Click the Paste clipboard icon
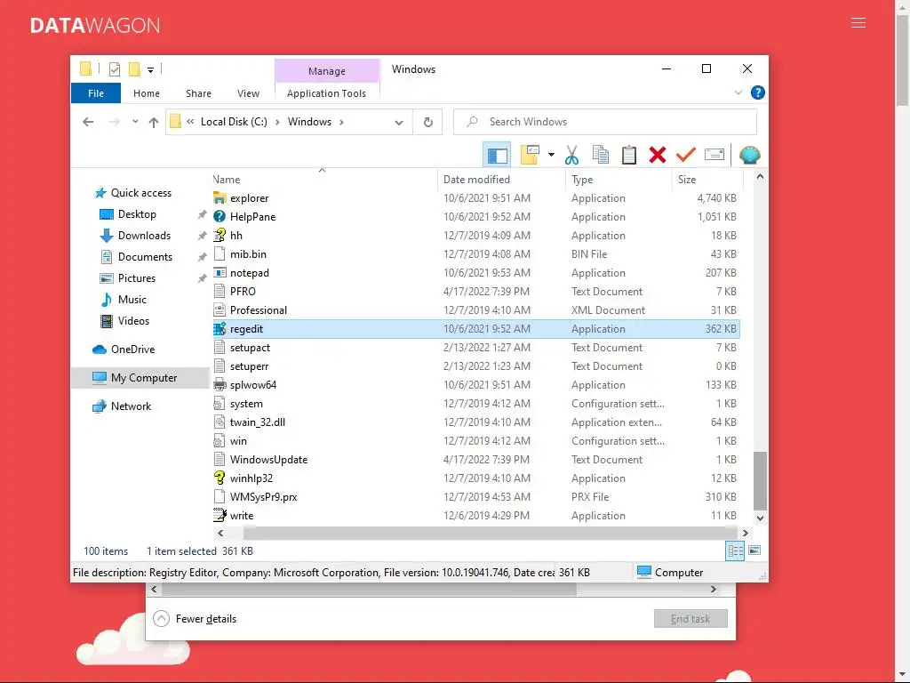 [629, 155]
